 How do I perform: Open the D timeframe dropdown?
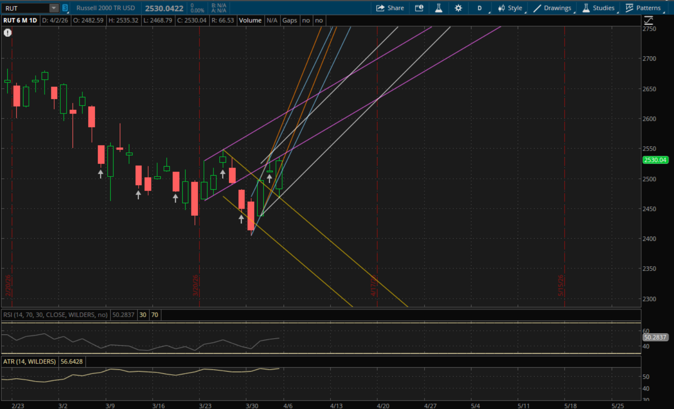point(480,8)
